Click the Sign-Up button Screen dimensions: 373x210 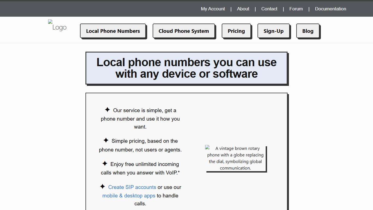point(274,31)
